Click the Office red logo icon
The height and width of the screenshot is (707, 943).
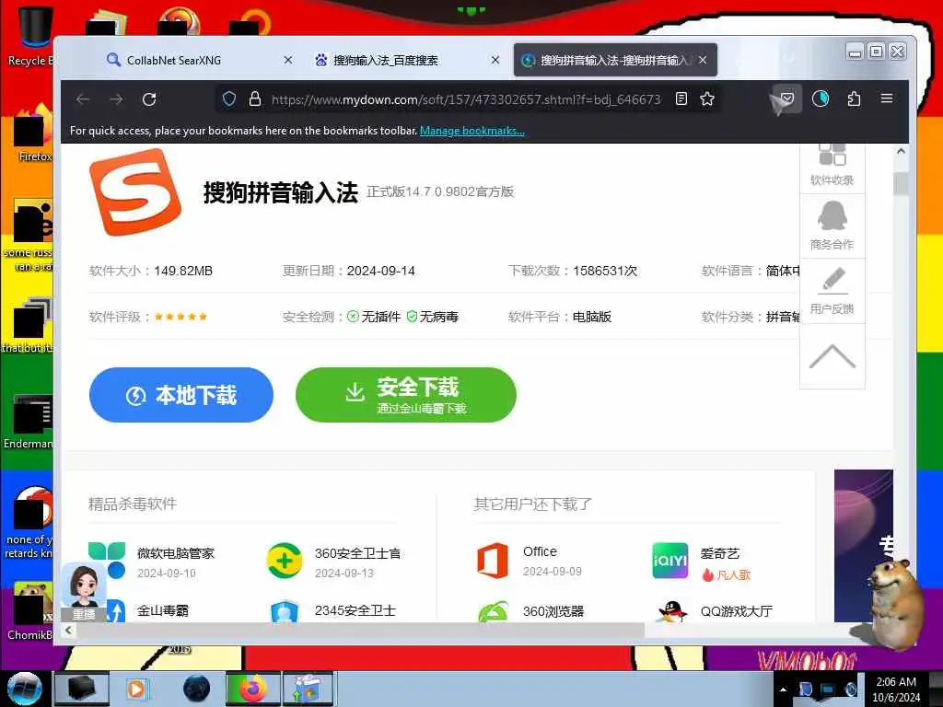[493, 561]
